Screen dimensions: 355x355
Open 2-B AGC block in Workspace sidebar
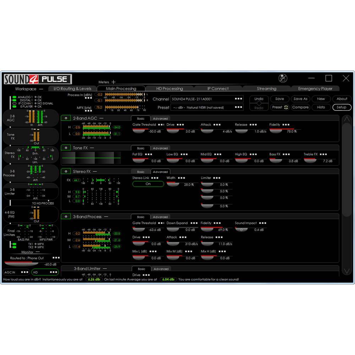click(x=31, y=118)
